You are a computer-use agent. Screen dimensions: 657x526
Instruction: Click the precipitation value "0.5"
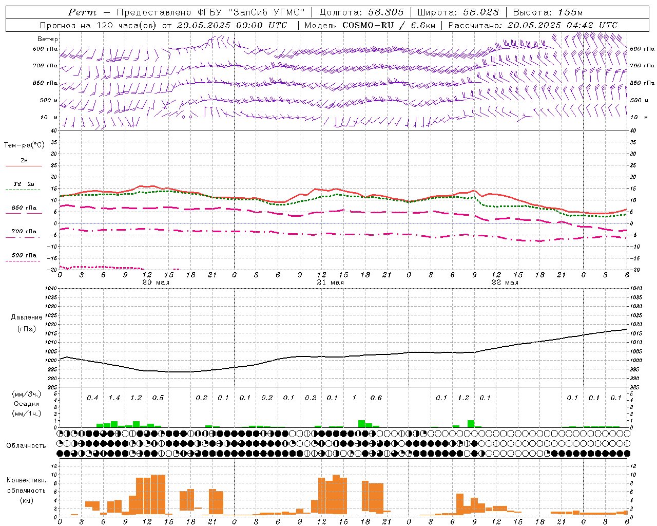coord(158,398)
